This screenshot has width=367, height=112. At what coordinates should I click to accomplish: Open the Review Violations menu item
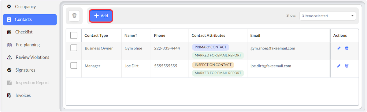point(30,57)
